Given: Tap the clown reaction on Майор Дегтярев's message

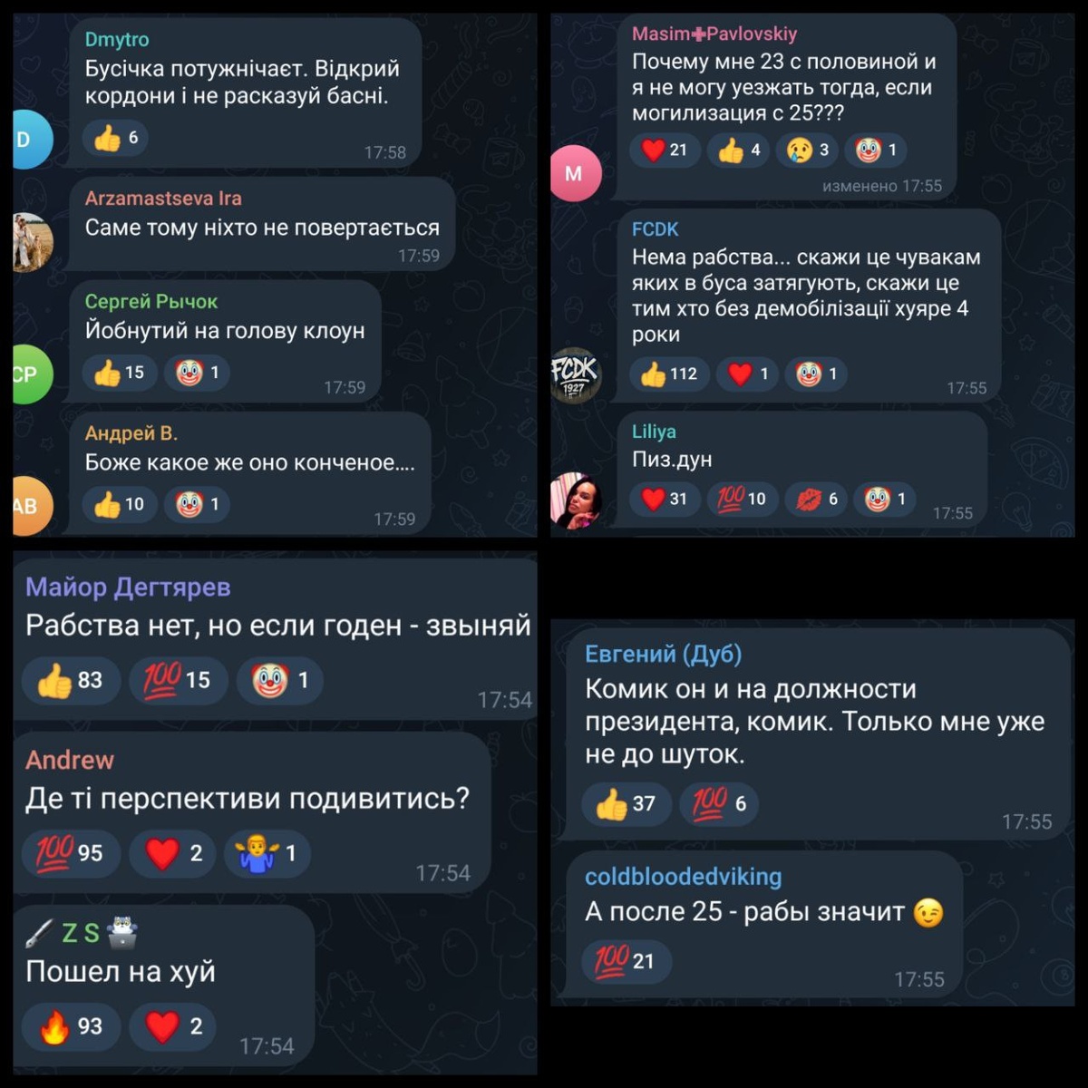Looking at the screenshot, I should (x=279, y=680).
